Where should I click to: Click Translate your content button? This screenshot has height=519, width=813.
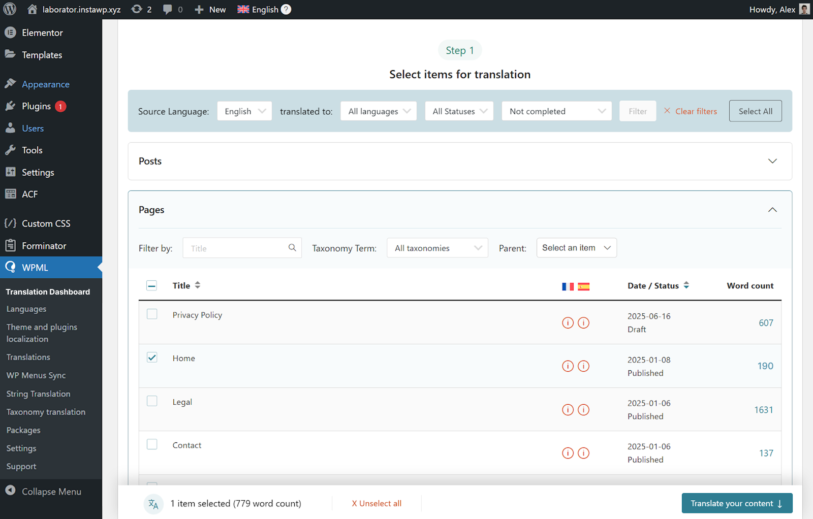[736, 503]
